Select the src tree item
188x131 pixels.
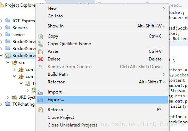pos(22,63)
